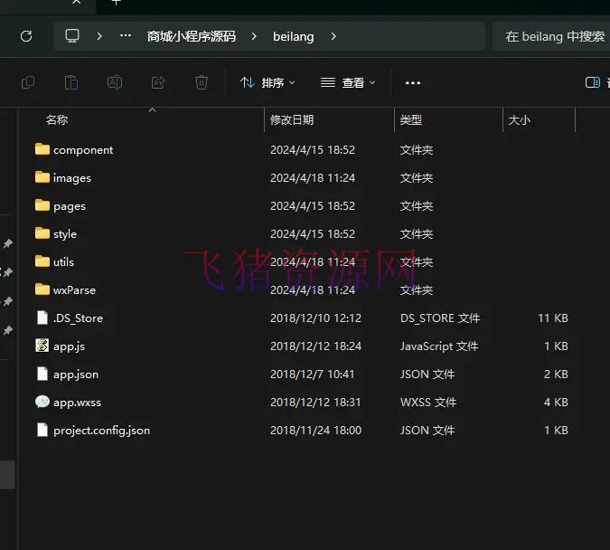
Task: Sort by 大小 column header
Action: [x=519, y=119]
